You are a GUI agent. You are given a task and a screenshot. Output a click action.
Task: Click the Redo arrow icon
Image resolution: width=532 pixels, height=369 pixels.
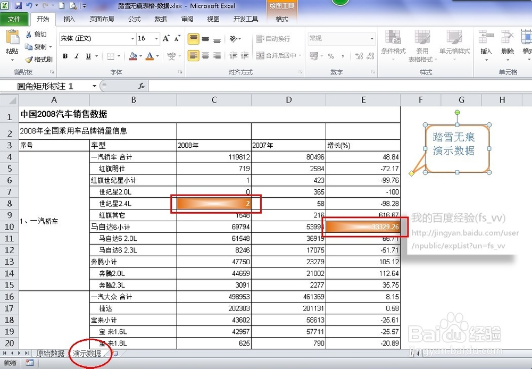45,6
